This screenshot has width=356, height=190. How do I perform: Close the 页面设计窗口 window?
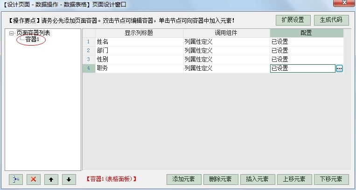tap(344, 3)
